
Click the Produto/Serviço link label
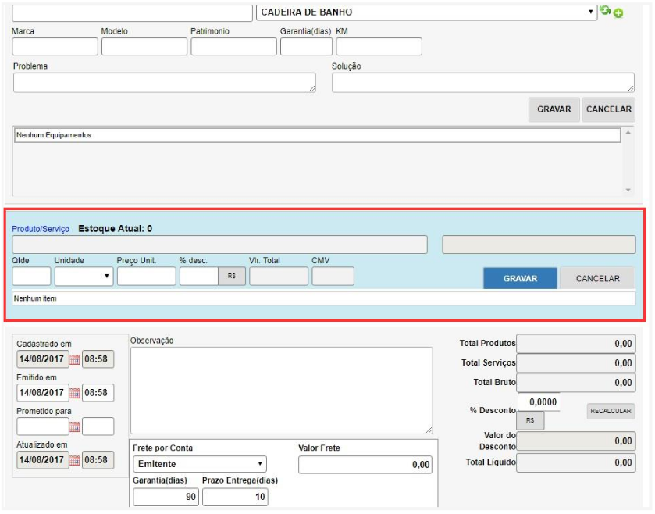[x=41, y=229]
